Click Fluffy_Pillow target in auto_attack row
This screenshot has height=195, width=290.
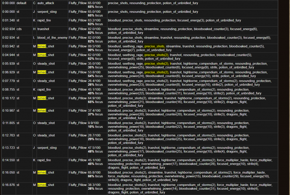coord(77,3)
